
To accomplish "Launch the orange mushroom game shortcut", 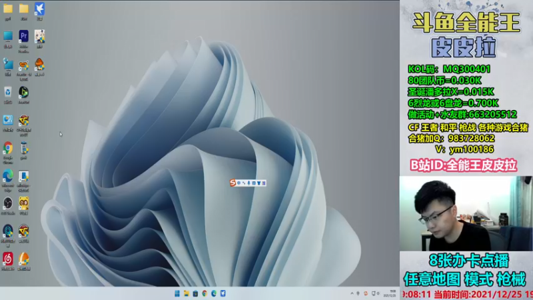I will click(x=39, y=64).
